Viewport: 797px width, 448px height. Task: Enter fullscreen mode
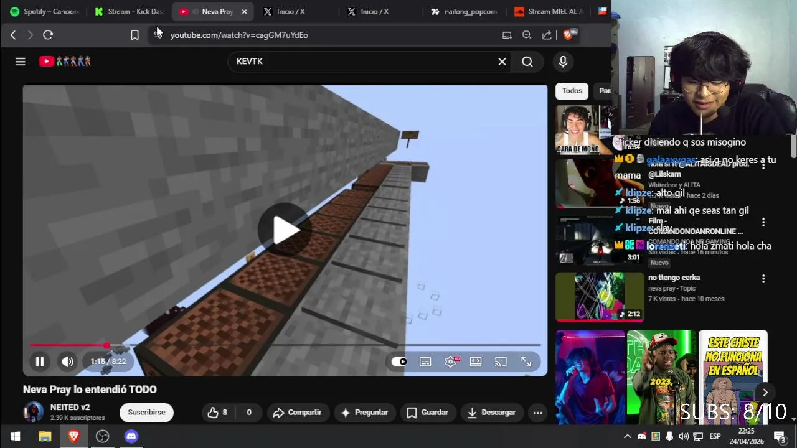[526, 362]
